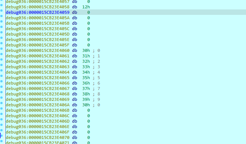The height and width of the screenshot is (144, 246).
Task: Click breakpoint dot for line 0000015CB23E406F
Action: pos(1,130)
